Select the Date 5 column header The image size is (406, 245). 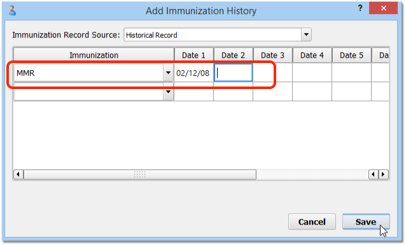(352, 55)
